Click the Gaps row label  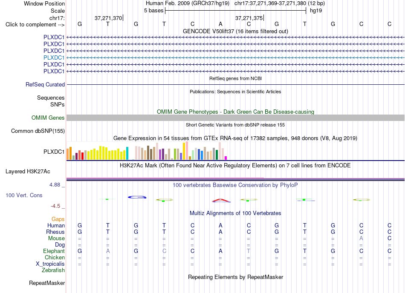(58, 219)
